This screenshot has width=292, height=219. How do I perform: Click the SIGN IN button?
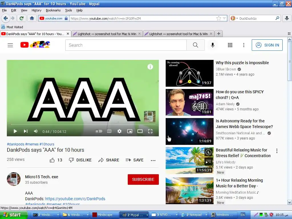[x=267, y=45]
